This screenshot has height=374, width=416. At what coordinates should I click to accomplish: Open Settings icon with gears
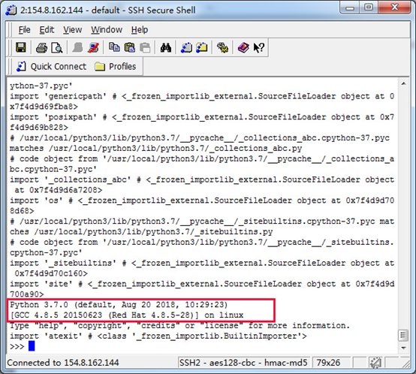(222, 48)
